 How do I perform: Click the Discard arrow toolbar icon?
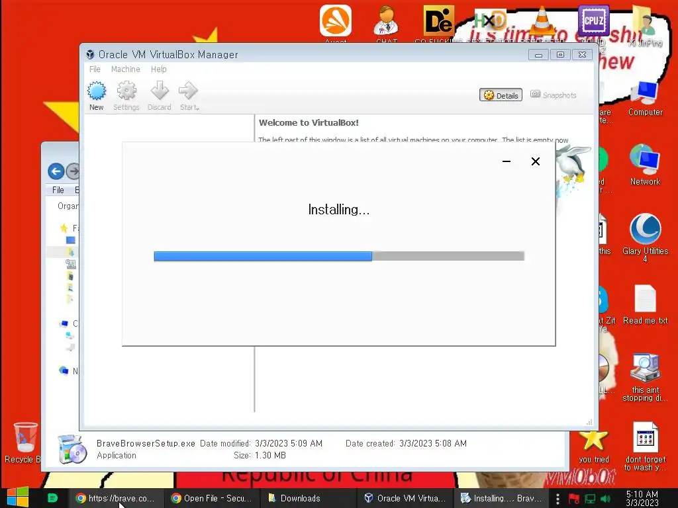coord(159,96)
